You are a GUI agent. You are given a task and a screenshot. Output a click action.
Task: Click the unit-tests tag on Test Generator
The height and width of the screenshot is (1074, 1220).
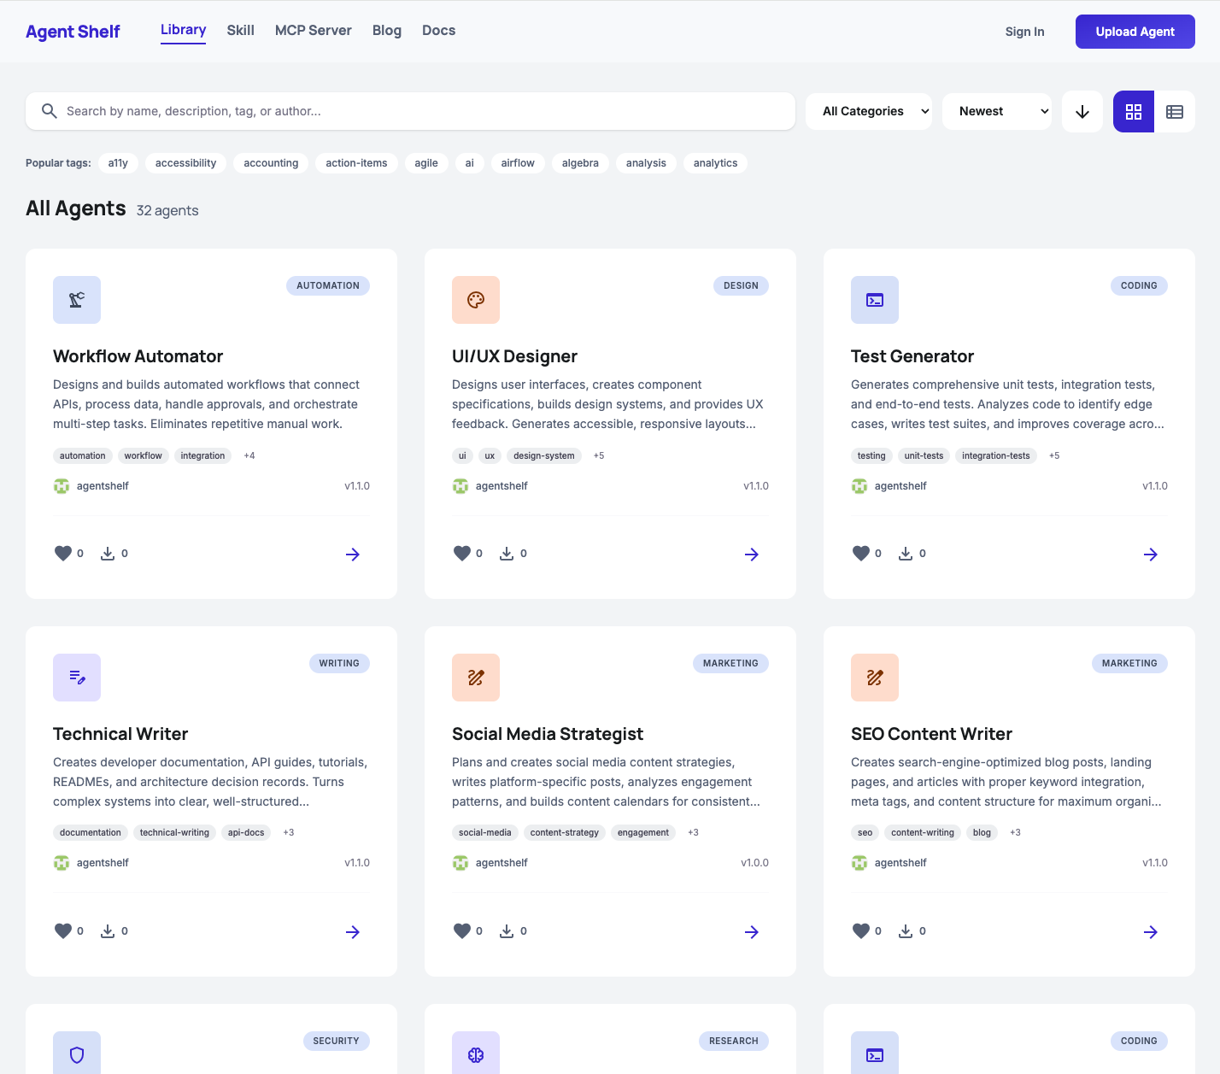point(924,455)
